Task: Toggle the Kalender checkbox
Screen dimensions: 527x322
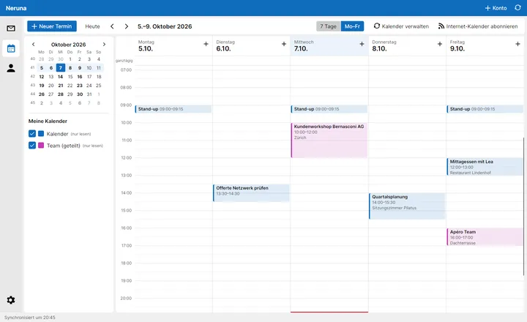Action: (32, 134)
